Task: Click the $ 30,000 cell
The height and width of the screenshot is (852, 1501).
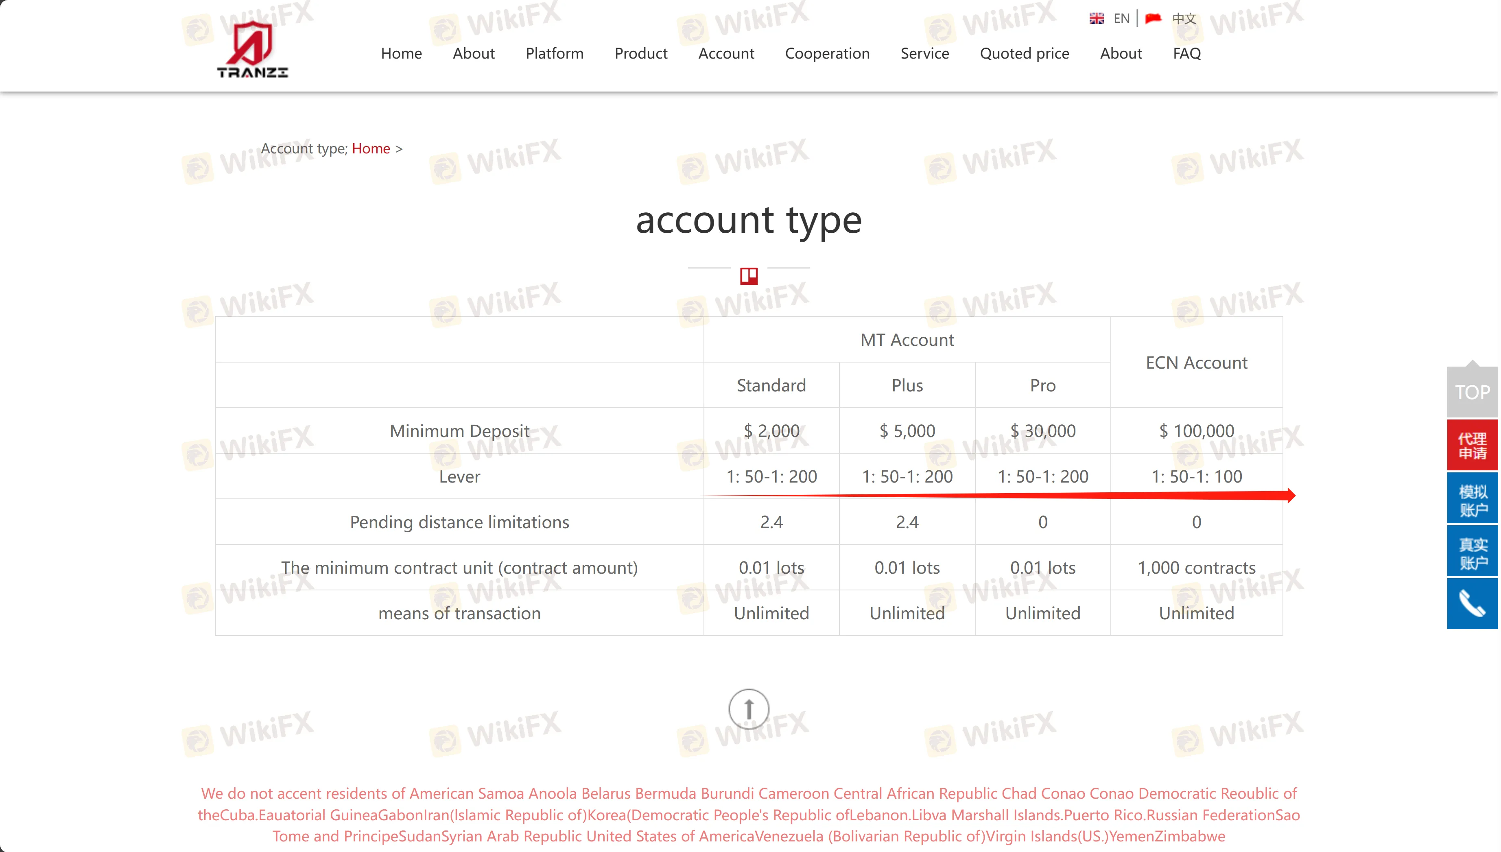Action: 1043,431
